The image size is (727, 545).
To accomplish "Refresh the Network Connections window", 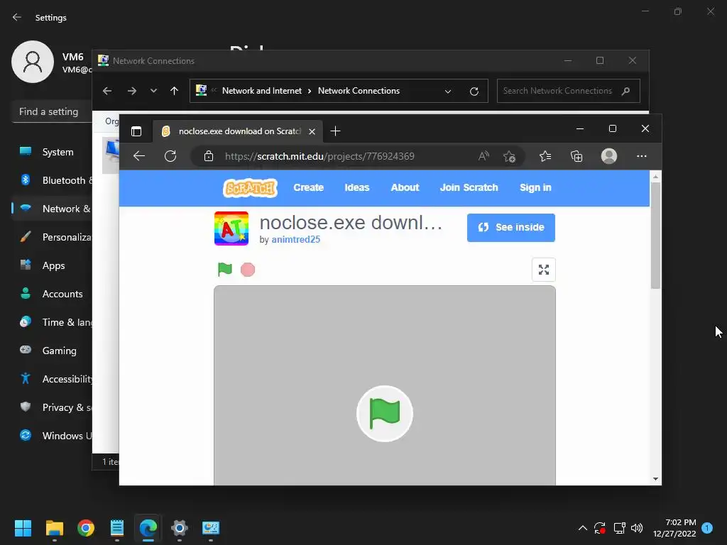I will pyautogui.click(x=474, y=91).
